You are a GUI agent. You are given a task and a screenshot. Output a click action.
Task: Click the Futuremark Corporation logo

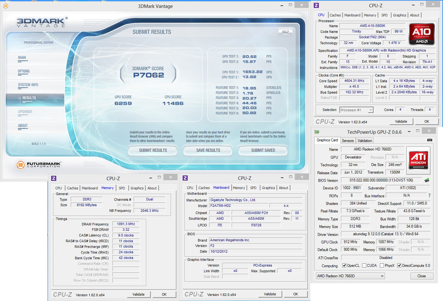39,164
